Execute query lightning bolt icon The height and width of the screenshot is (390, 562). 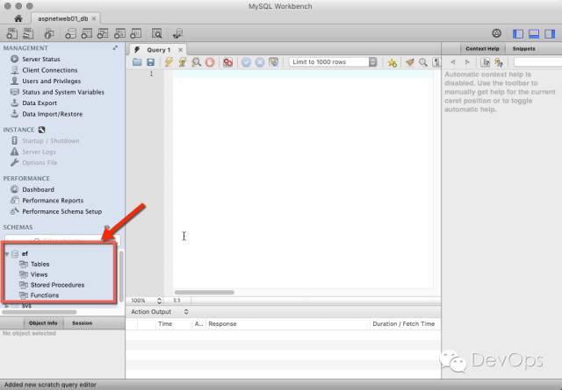point(169,62)
